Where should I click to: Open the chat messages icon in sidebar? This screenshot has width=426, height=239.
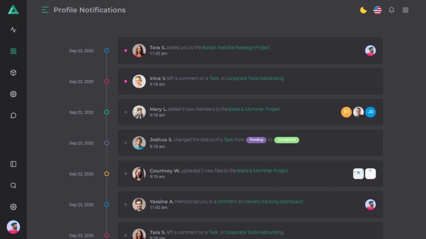pyautogui.click(x=13, y=115)
